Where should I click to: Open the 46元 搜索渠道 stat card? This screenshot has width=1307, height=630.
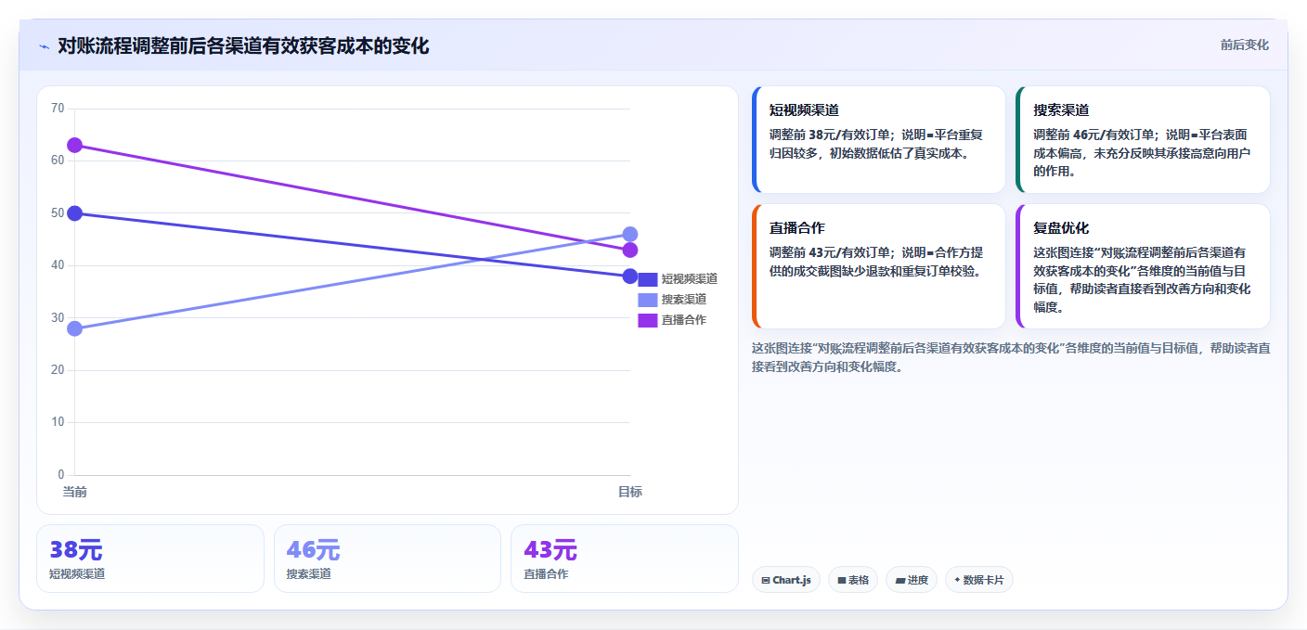pyautogui.click(x=387, y=559)
